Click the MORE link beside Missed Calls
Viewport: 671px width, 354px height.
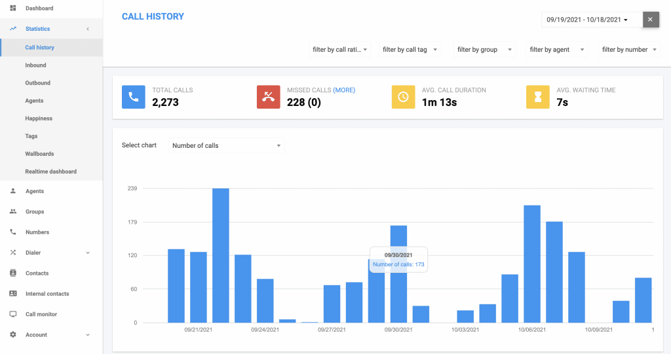click(344, 90)
